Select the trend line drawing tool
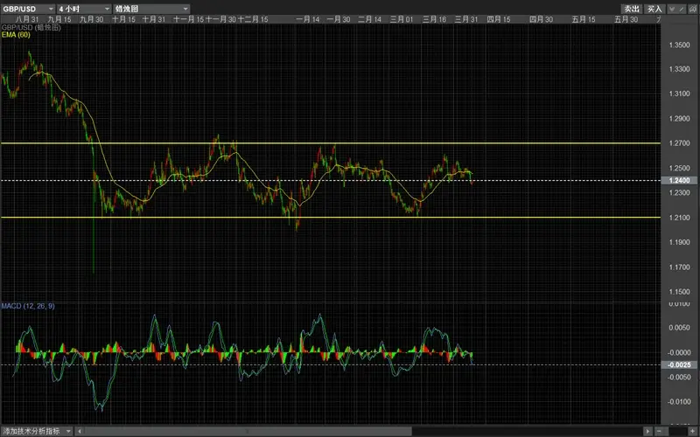This screenshot has height=437, width=700. click(x=682, y=9)
